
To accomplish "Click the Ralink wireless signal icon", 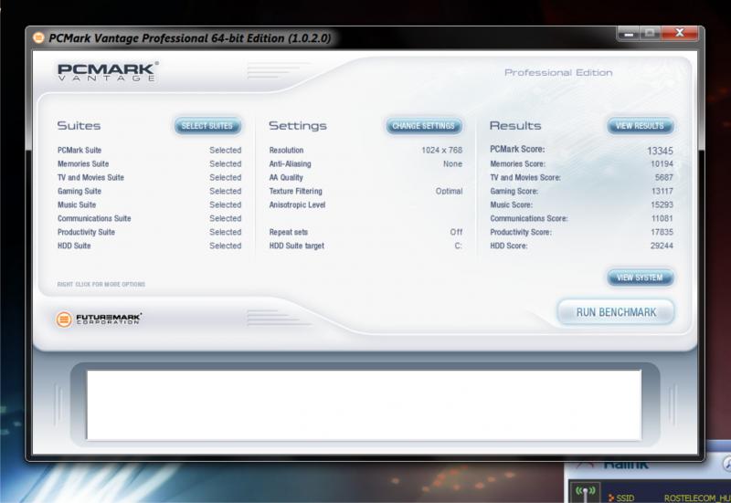I will (585, 492).
